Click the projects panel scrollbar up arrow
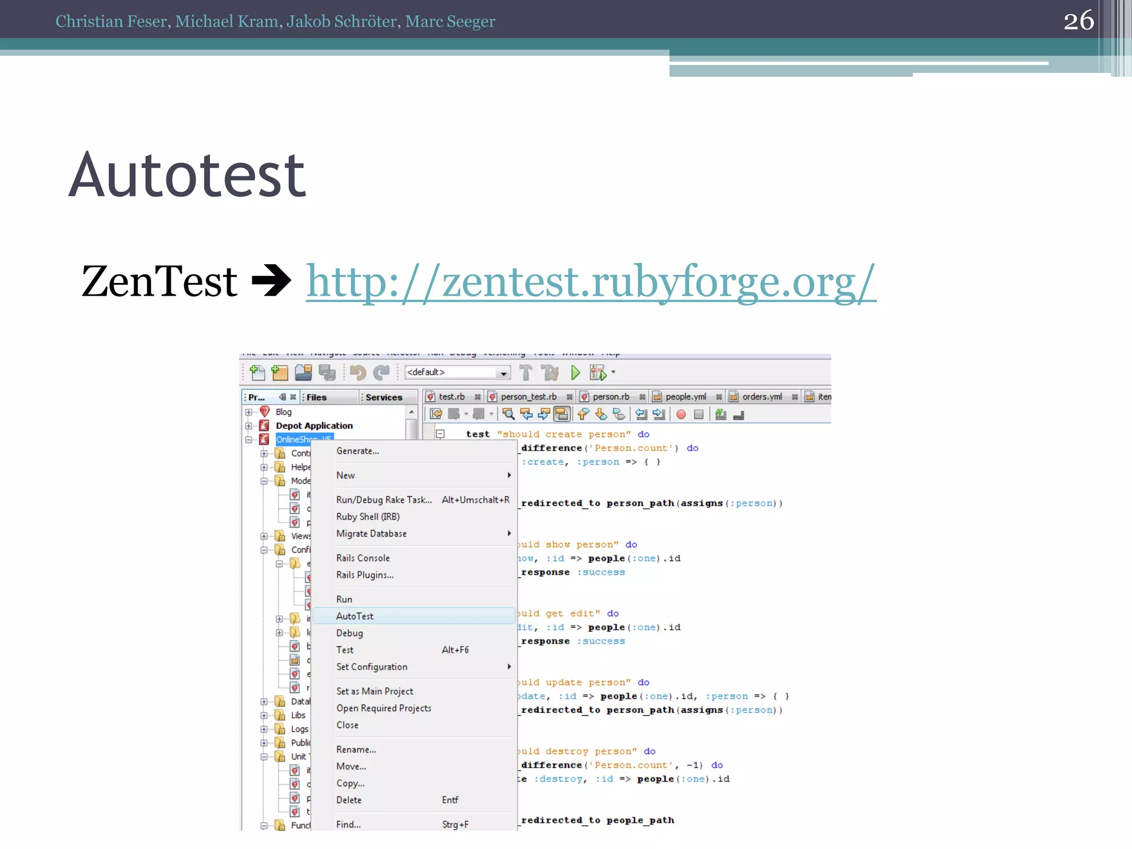The image size is (1132, 849). [411, 413]
